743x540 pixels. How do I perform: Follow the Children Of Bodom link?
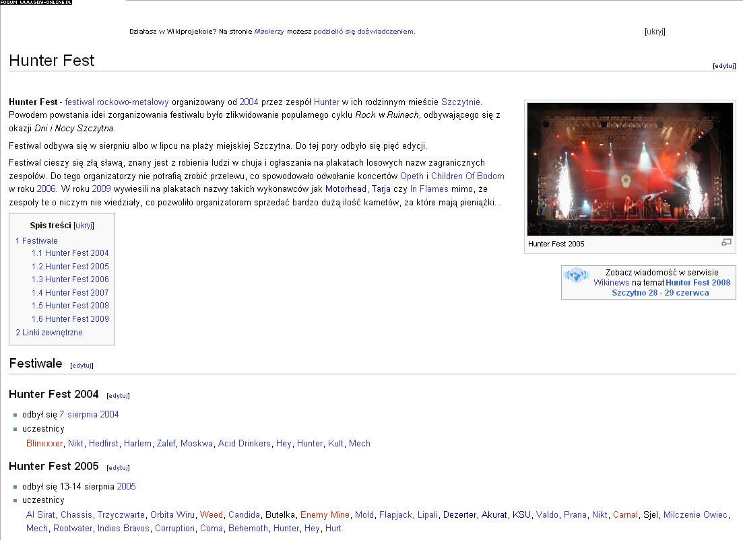coord(467,176)
